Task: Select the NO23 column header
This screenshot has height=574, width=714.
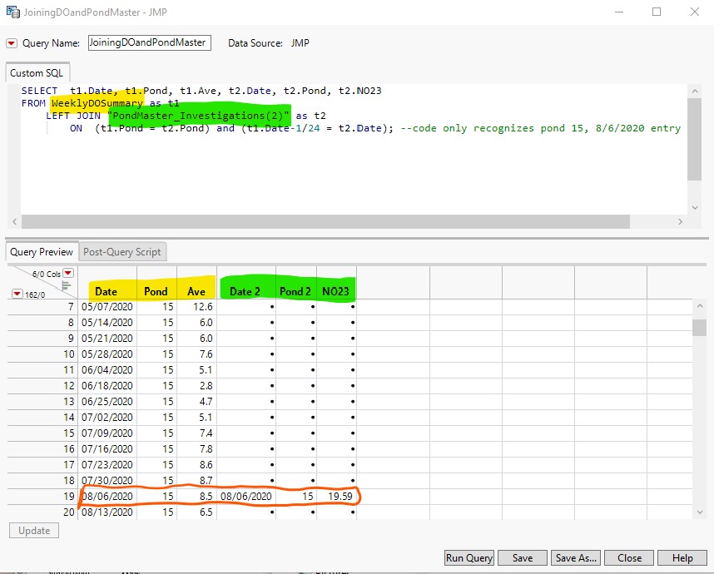Action: tap(336, 291)
